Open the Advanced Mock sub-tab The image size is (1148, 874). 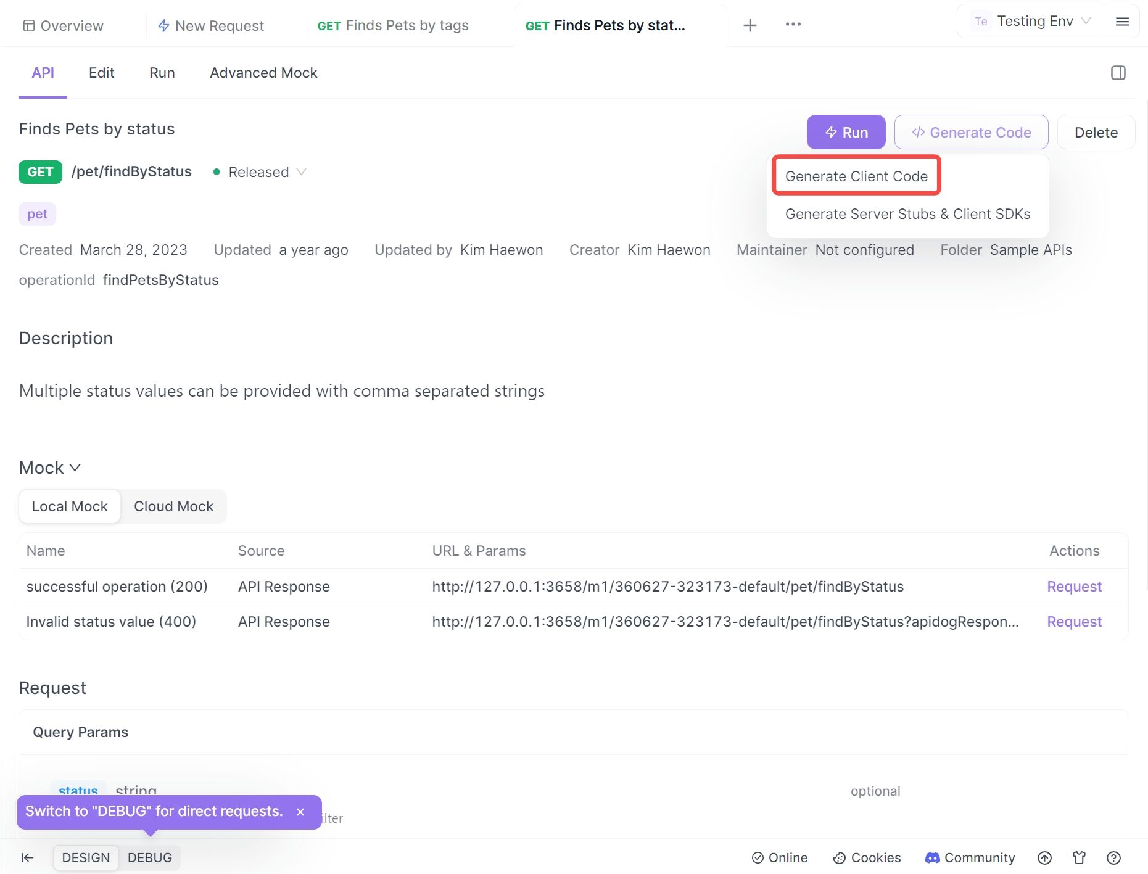click(263, 73)
